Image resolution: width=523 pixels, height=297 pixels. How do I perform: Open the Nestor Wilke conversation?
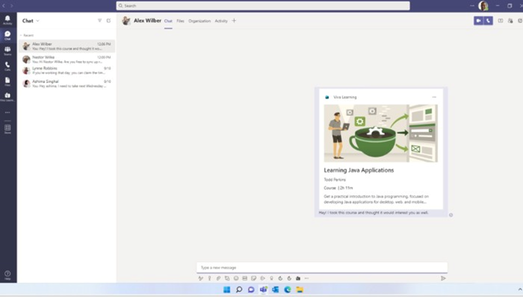click(67, 60)
